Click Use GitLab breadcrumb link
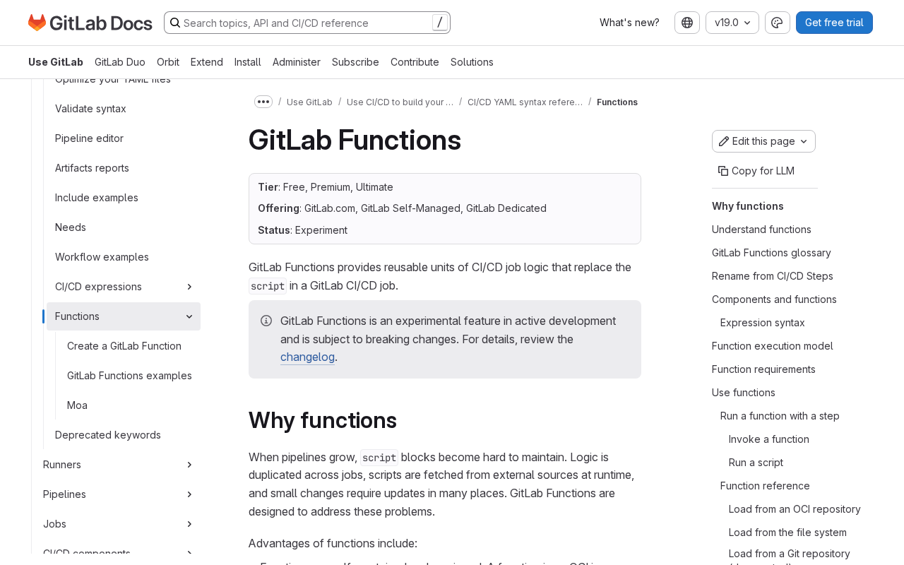Image resolution: width=904 pixels, height=565 pixels. (x=309, y=102)
